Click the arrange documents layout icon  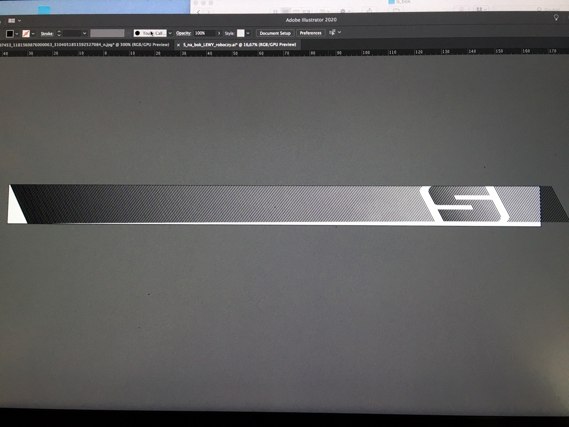11,21
